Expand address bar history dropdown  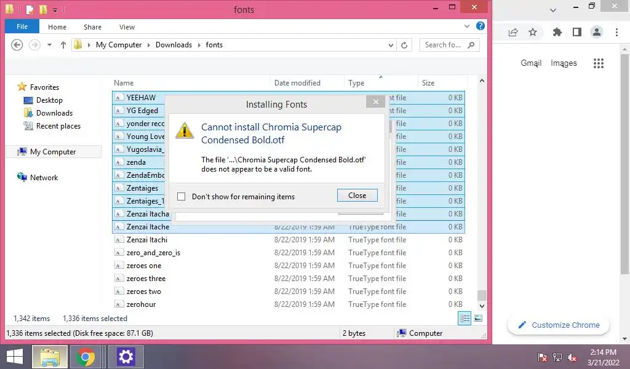[391, 46]
